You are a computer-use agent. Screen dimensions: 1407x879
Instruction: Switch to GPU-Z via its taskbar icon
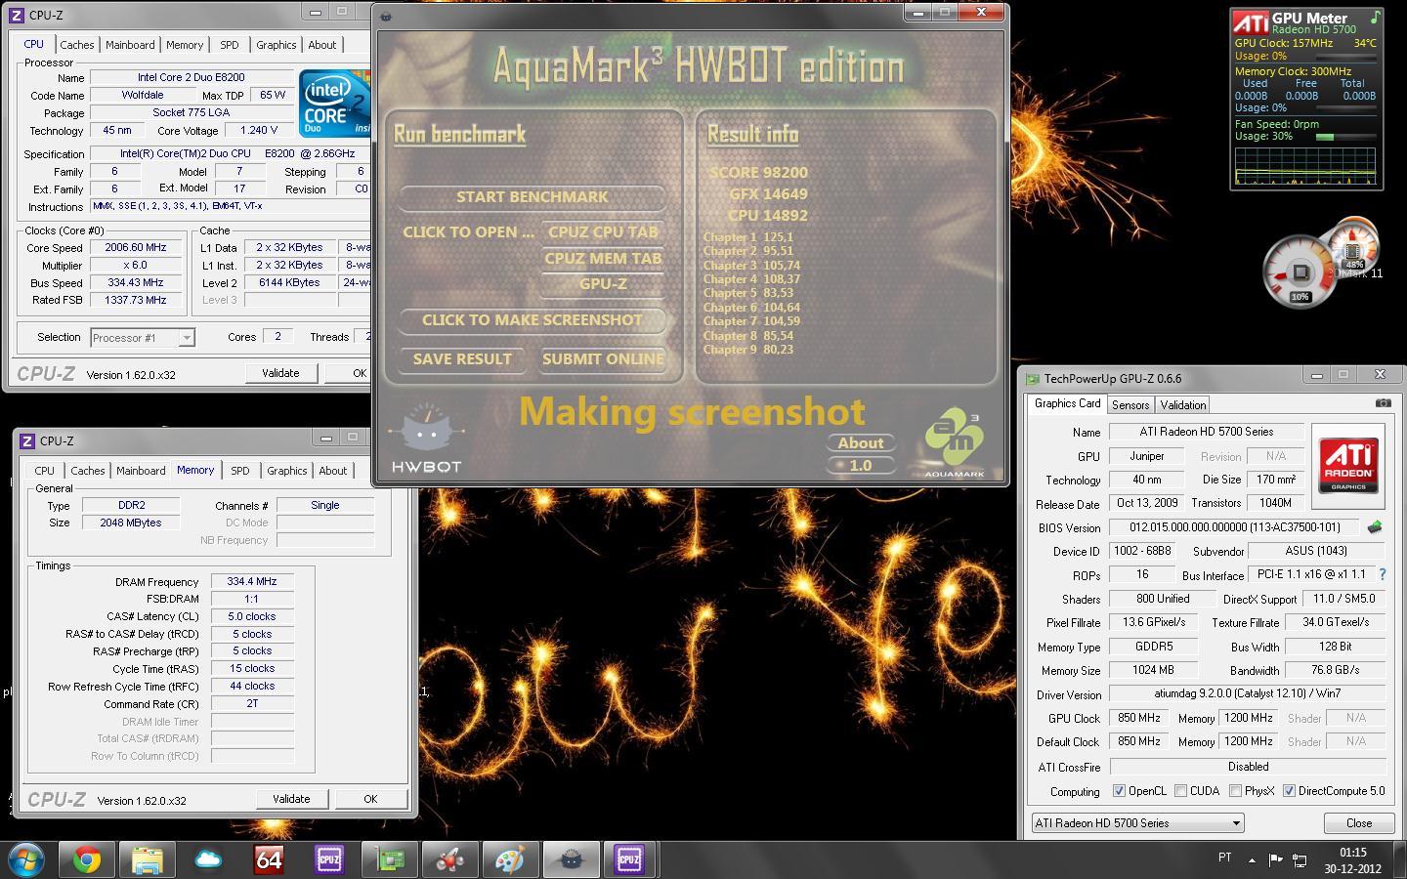tap(390, 859)
